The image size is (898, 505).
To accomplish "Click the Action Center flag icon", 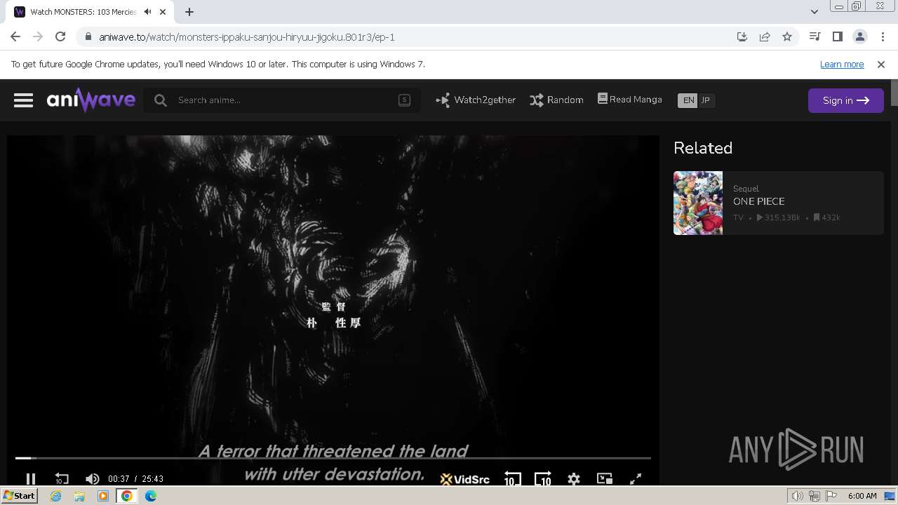I will tap(832, 496).
